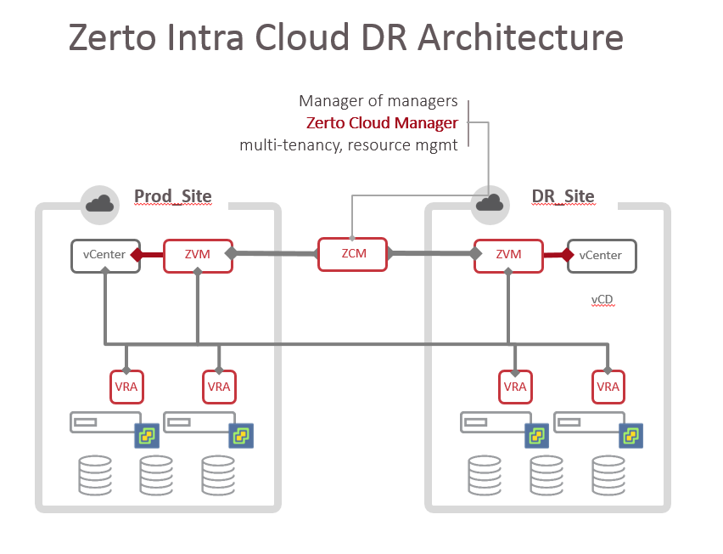Select the rightmost datastore cylinder in DR_Site

click(x=608, y=476)
